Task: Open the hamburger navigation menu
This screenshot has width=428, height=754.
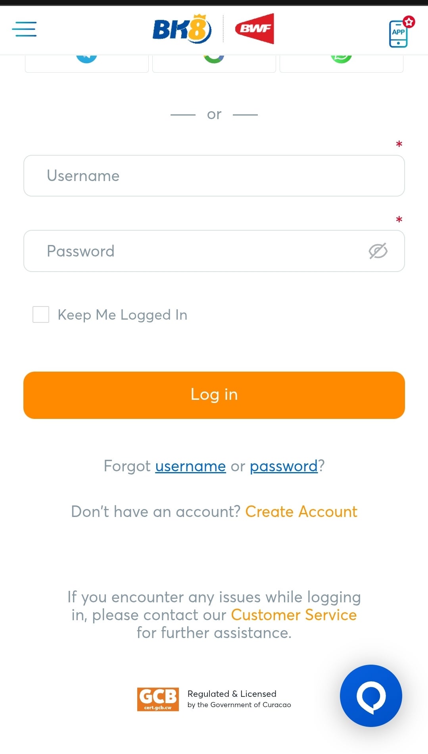Action: pos(24,29)
